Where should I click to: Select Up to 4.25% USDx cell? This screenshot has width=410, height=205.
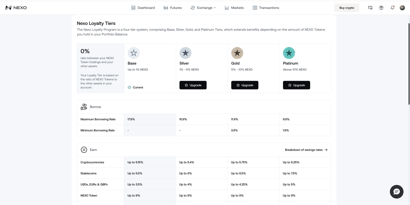click(x=239, y=185)
